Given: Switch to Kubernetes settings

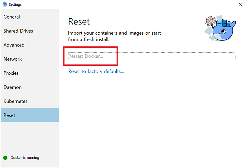Looking at the screenshot, I should [x=30, y=101].
